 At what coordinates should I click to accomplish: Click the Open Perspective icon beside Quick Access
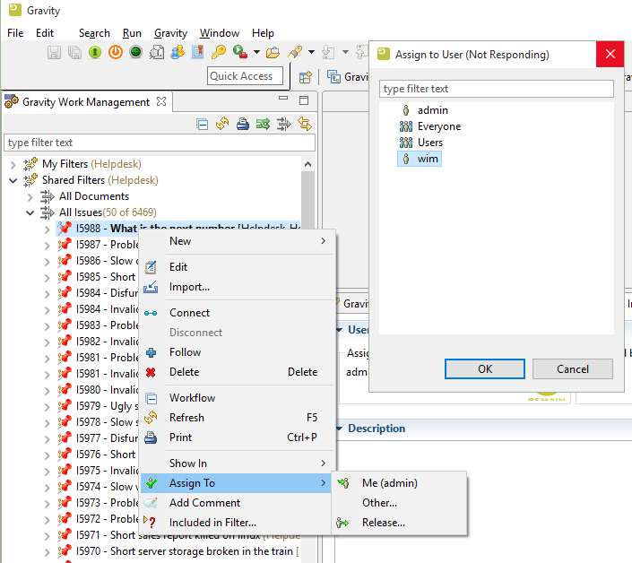[x=306, y=77]
